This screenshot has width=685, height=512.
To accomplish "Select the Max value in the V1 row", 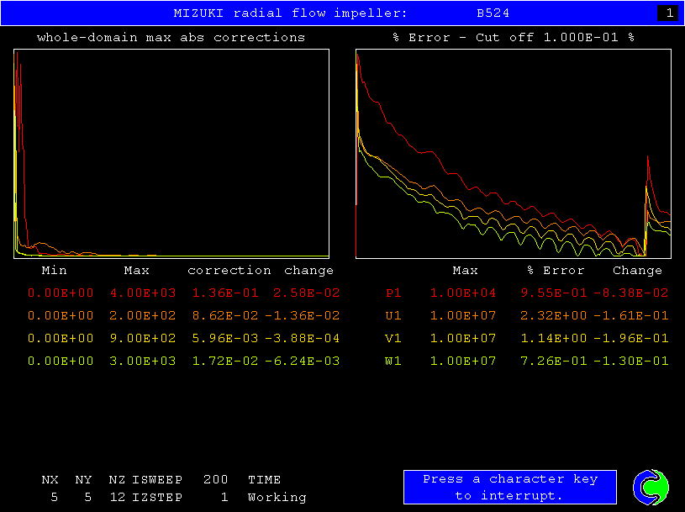I will [463, 338].
